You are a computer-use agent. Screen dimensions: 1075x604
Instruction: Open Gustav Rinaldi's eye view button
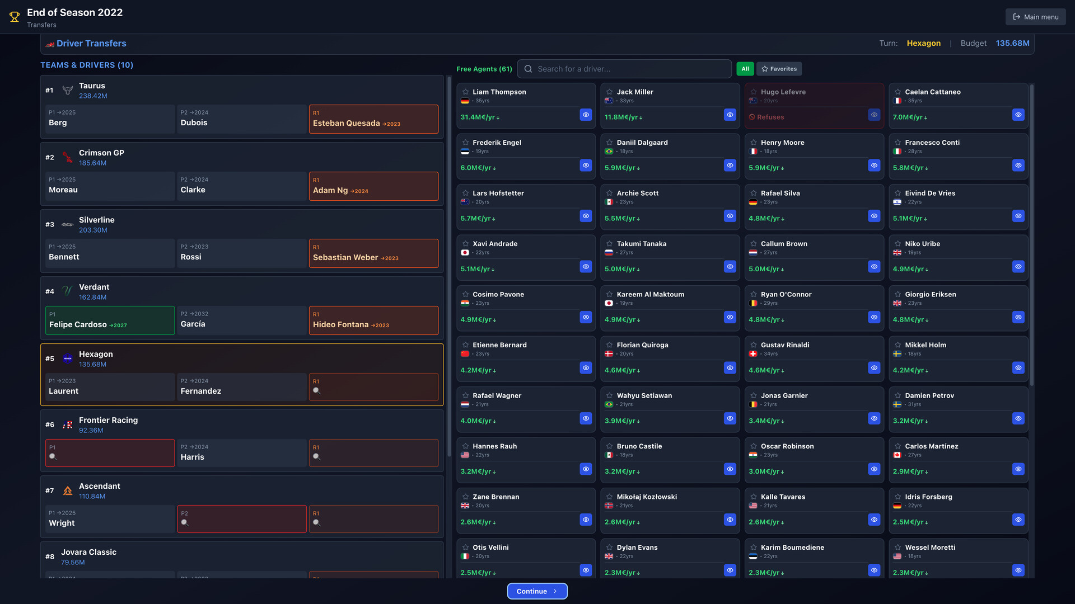[874, 367]
